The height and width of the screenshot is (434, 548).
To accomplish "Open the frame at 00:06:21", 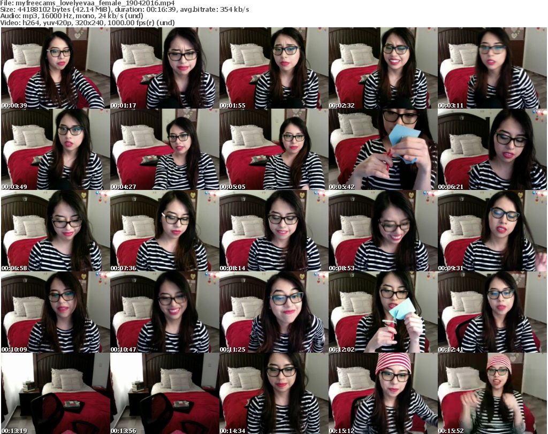I will (x=492, y=149).
